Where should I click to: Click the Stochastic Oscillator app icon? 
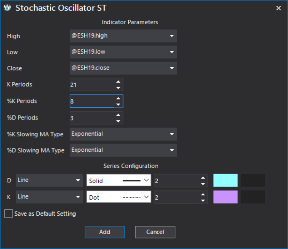8,8
